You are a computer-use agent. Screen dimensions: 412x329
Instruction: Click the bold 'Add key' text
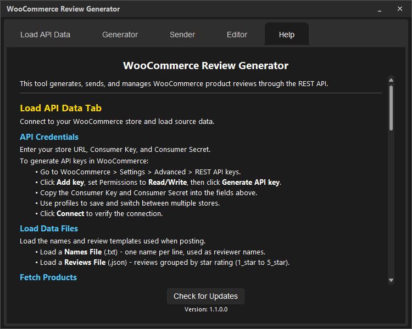pyautogui.click(x=70, y=183)
